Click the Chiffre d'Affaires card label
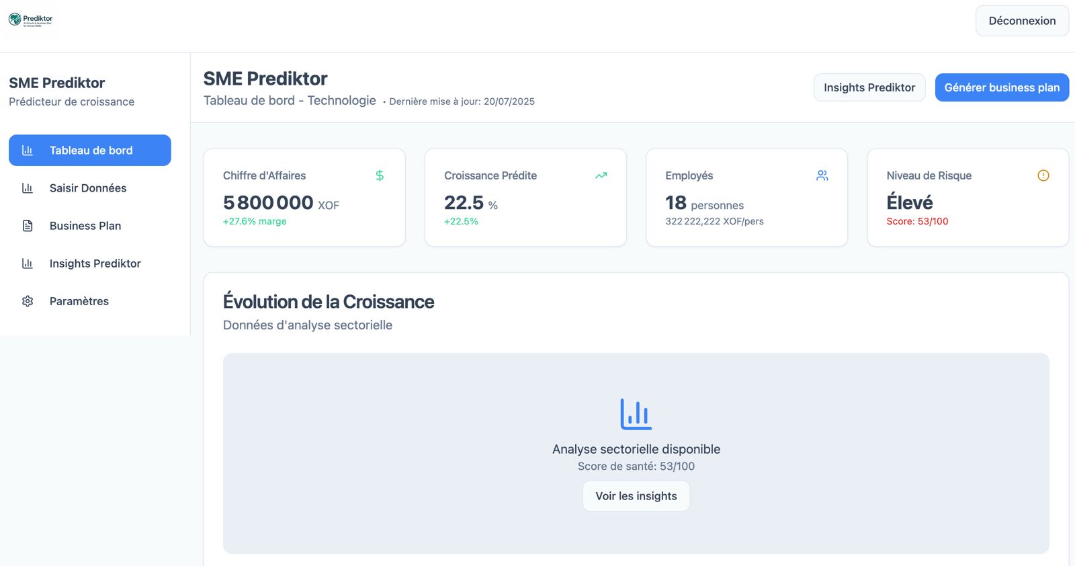Viewport: 1075px width, 566px height. [264, 175]
